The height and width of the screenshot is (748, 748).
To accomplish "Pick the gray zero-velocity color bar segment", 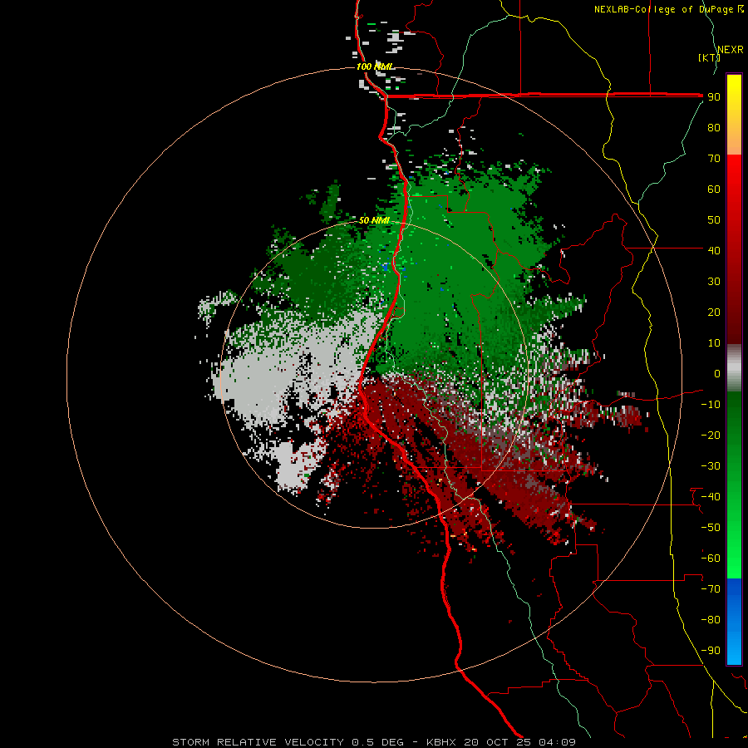I will point(734,368).
